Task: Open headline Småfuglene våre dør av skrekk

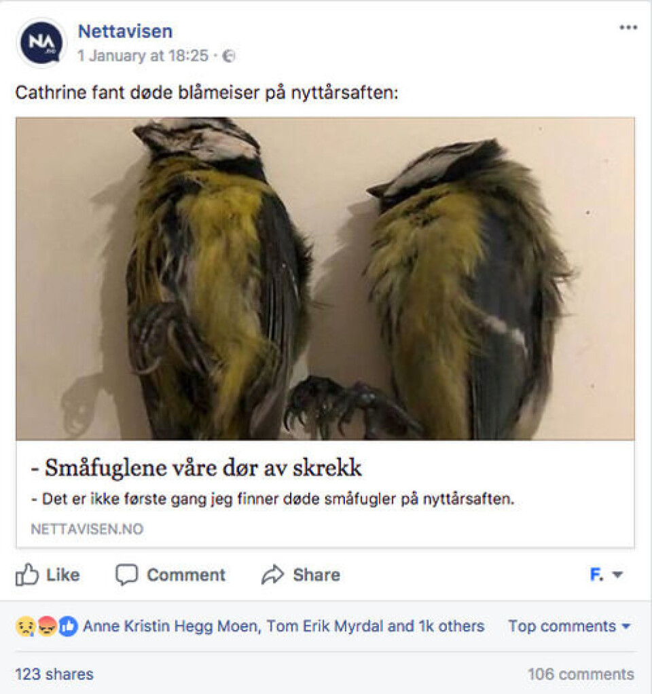Action: (x=196, y=468)
